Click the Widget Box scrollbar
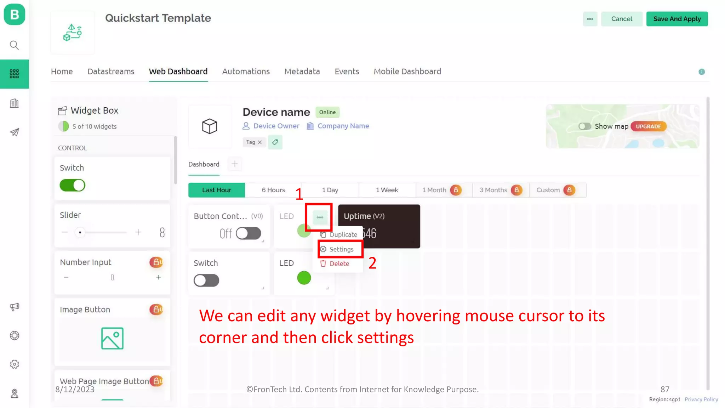Image resolution: width=725 pixels, height=408 pixels. pyautogui.click(x=175, y=160)
